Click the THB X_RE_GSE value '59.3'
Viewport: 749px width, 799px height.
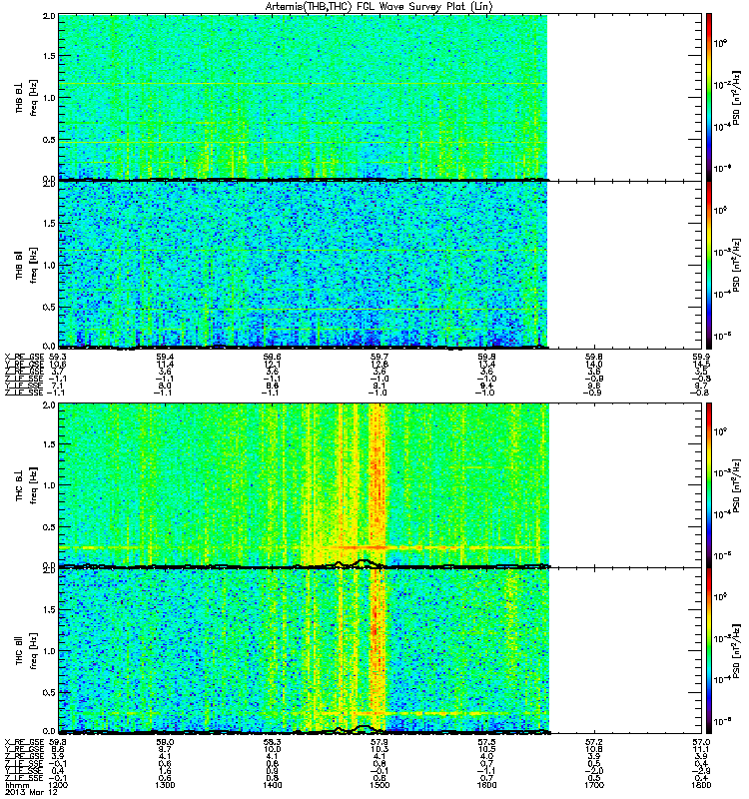58,357
